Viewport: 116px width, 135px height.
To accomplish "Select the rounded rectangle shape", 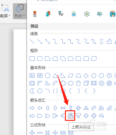I will click(x=40, y=59).
